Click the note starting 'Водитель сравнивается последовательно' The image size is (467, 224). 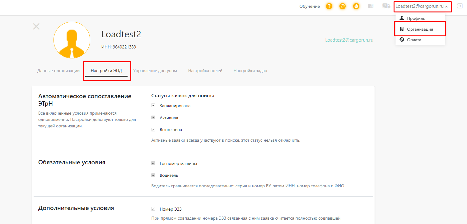[248, 186]
